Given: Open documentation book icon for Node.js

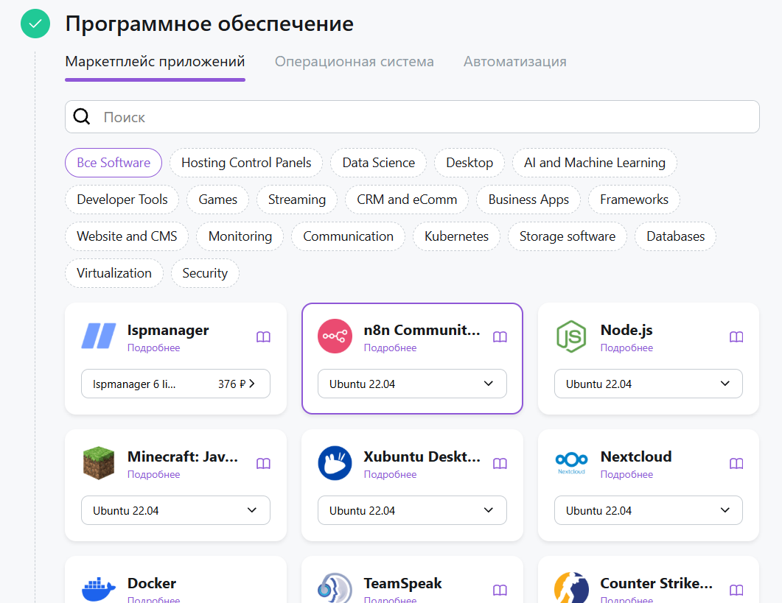Looking at the screenshot, I should [x=736, y=337].
